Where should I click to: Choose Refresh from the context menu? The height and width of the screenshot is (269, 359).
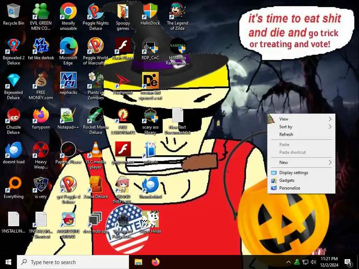tap(301, 134)
